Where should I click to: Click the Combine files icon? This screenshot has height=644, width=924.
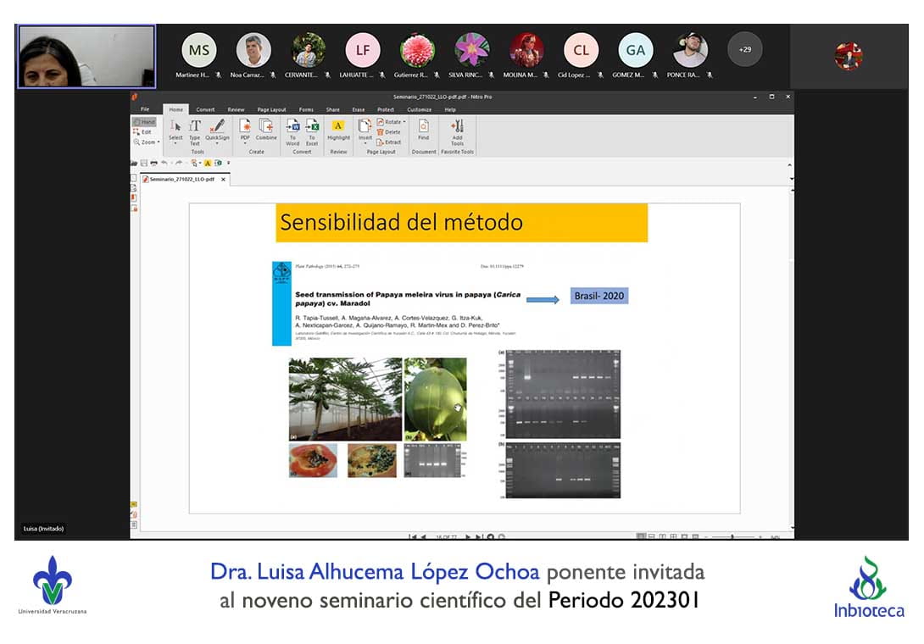[266, 130]
